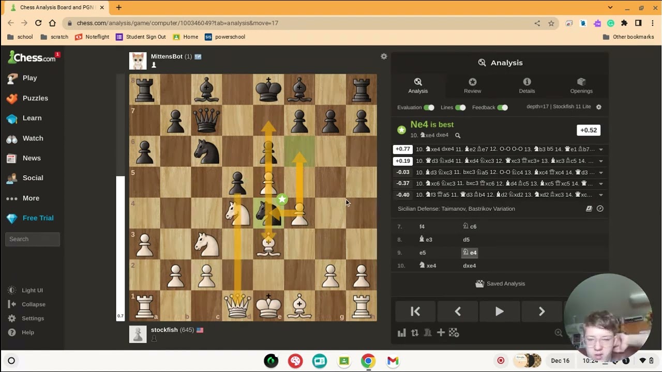The height and width of the screenshot is (372, 662).
Task: Open Saved Analysis
Action: coord(500,284)
